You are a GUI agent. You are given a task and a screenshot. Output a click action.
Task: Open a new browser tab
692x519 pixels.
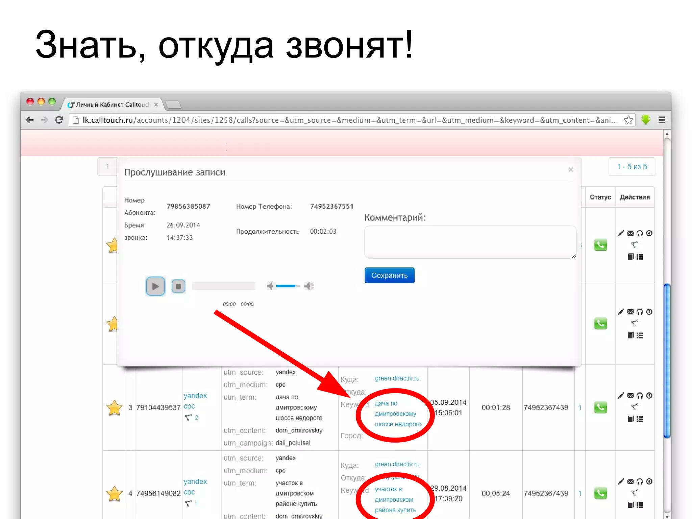click(174, 105)
